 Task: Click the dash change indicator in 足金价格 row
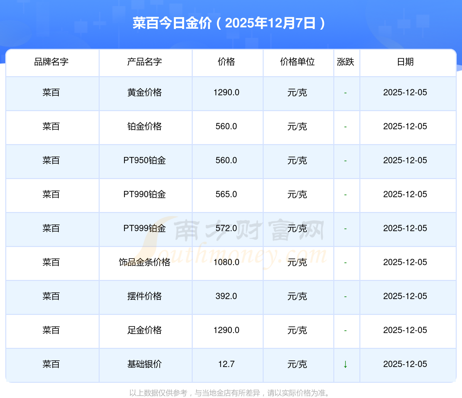[x=346, y=331]
